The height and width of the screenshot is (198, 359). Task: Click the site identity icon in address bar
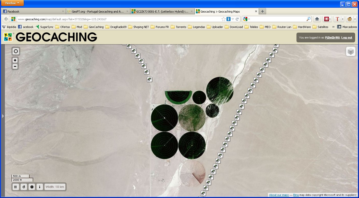(x=13, y=19)
